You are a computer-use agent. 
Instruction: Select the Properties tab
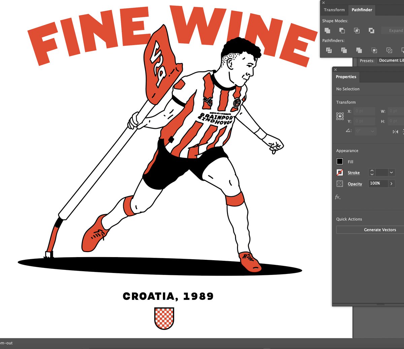346,77
